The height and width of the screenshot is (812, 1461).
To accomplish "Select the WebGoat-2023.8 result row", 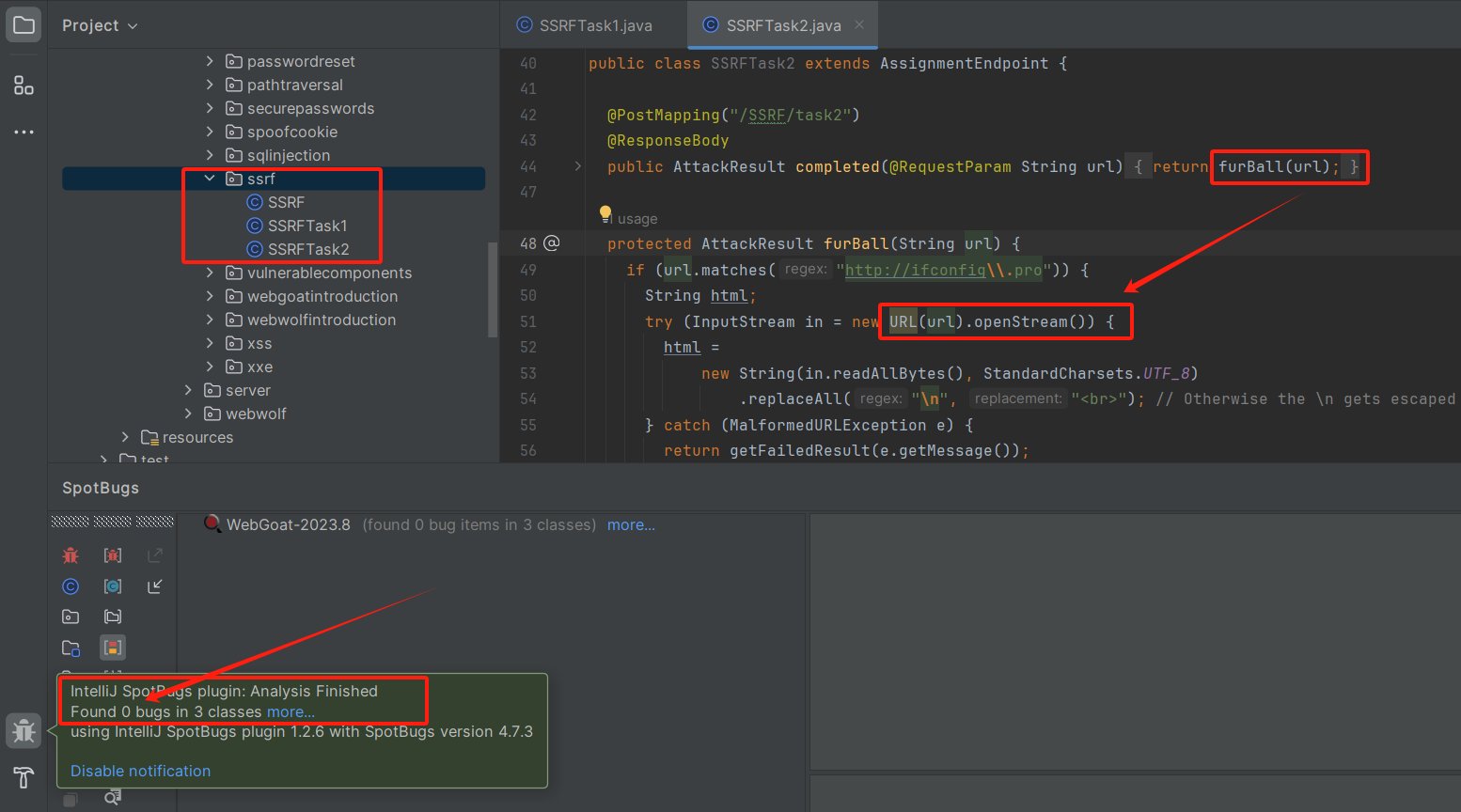I will pyautogui.click(x=430, y=524).
